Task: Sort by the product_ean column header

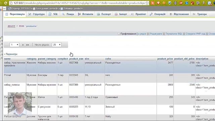Action: 76,59
